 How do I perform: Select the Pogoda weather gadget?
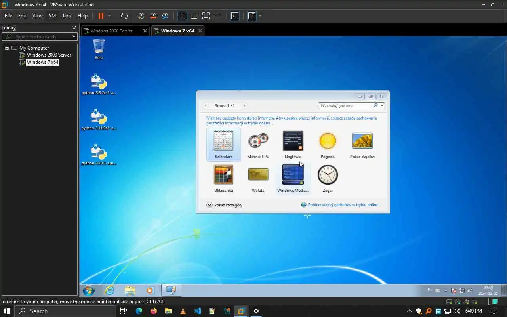(328, 144)
